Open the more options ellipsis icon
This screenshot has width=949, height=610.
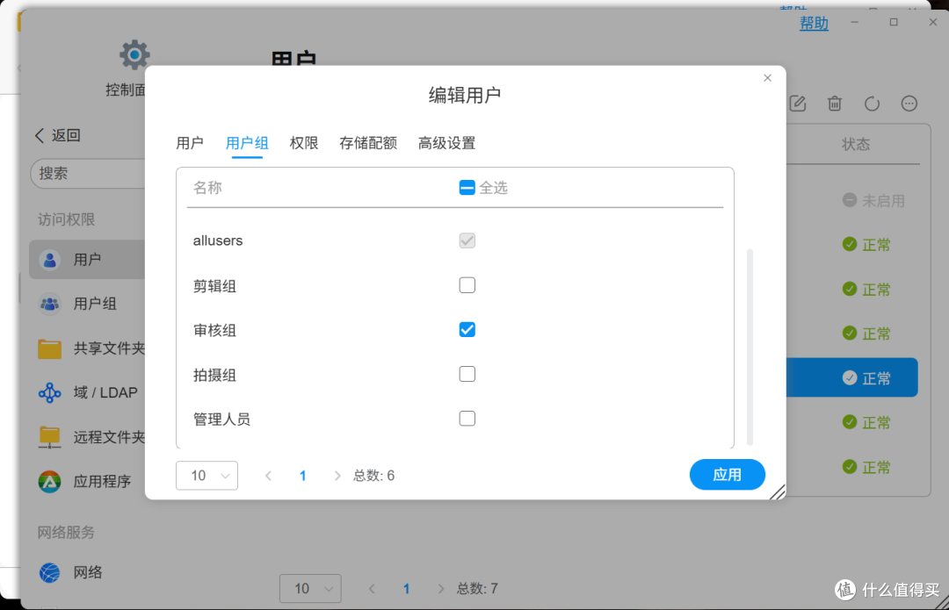click(x=909, y=104)
